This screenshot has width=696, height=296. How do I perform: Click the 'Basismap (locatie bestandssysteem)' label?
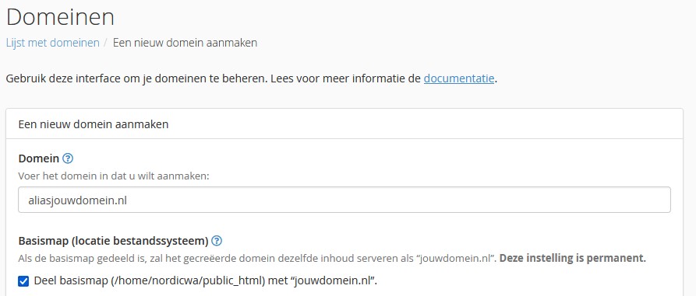(x=113, y=241)
